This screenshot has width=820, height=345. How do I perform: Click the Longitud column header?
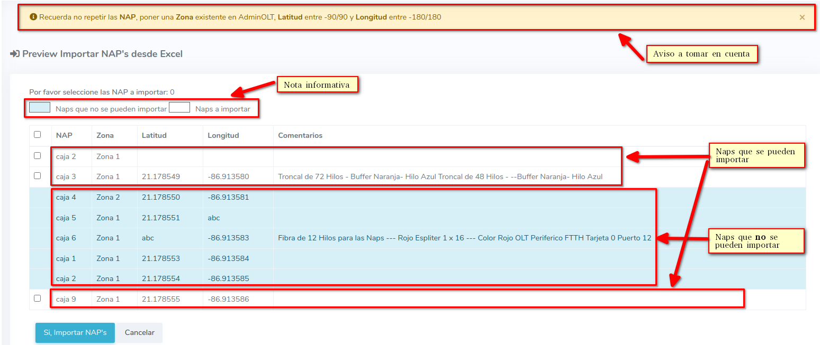223,136
